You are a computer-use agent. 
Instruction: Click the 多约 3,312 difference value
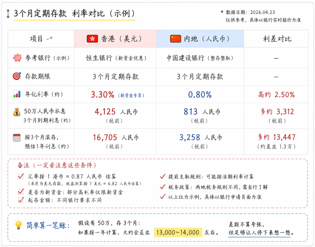click(277, 112)
